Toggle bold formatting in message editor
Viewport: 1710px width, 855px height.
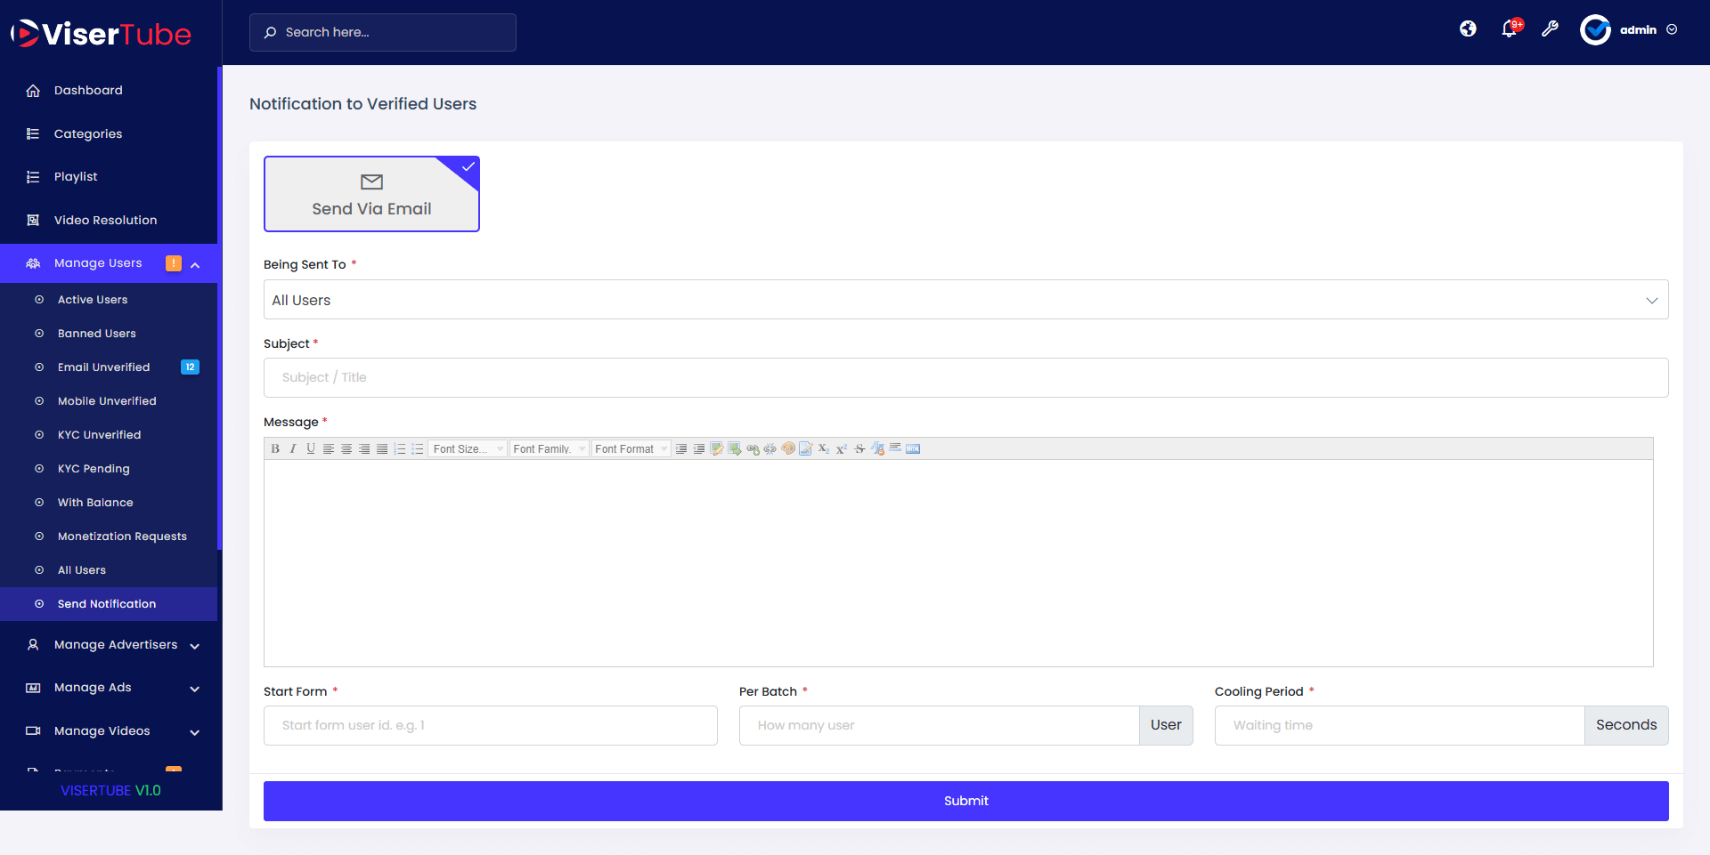[275, 449]
